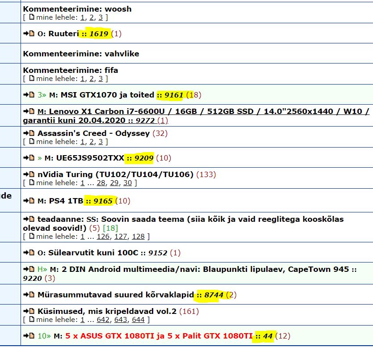The image size is (373, 347).
Task: Click reply count (161) of Küsimused, mis kripeldavad
Action: 189,311
